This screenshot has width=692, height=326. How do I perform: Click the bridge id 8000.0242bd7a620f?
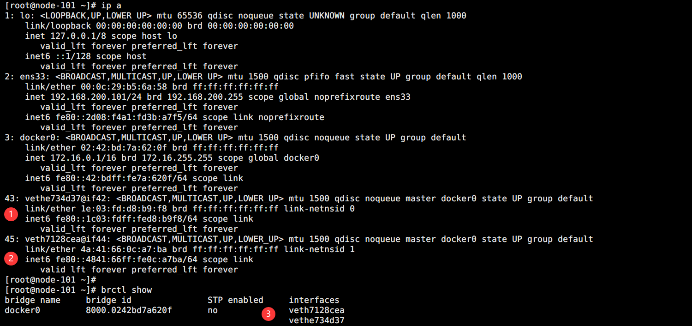tap(129, 310)
